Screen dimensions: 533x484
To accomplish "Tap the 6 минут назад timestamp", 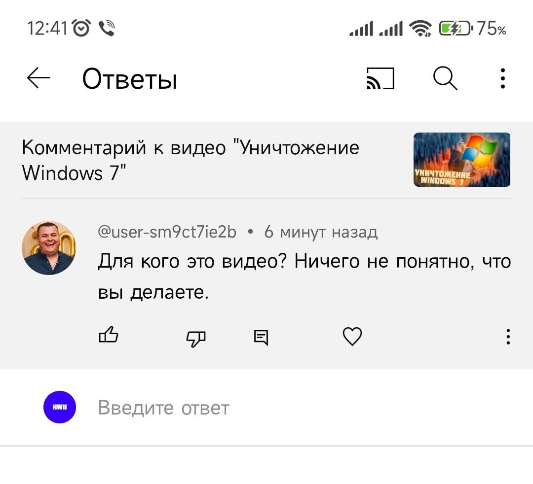I will 321,232.
